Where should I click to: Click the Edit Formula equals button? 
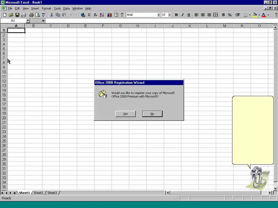tap(43, 21)
